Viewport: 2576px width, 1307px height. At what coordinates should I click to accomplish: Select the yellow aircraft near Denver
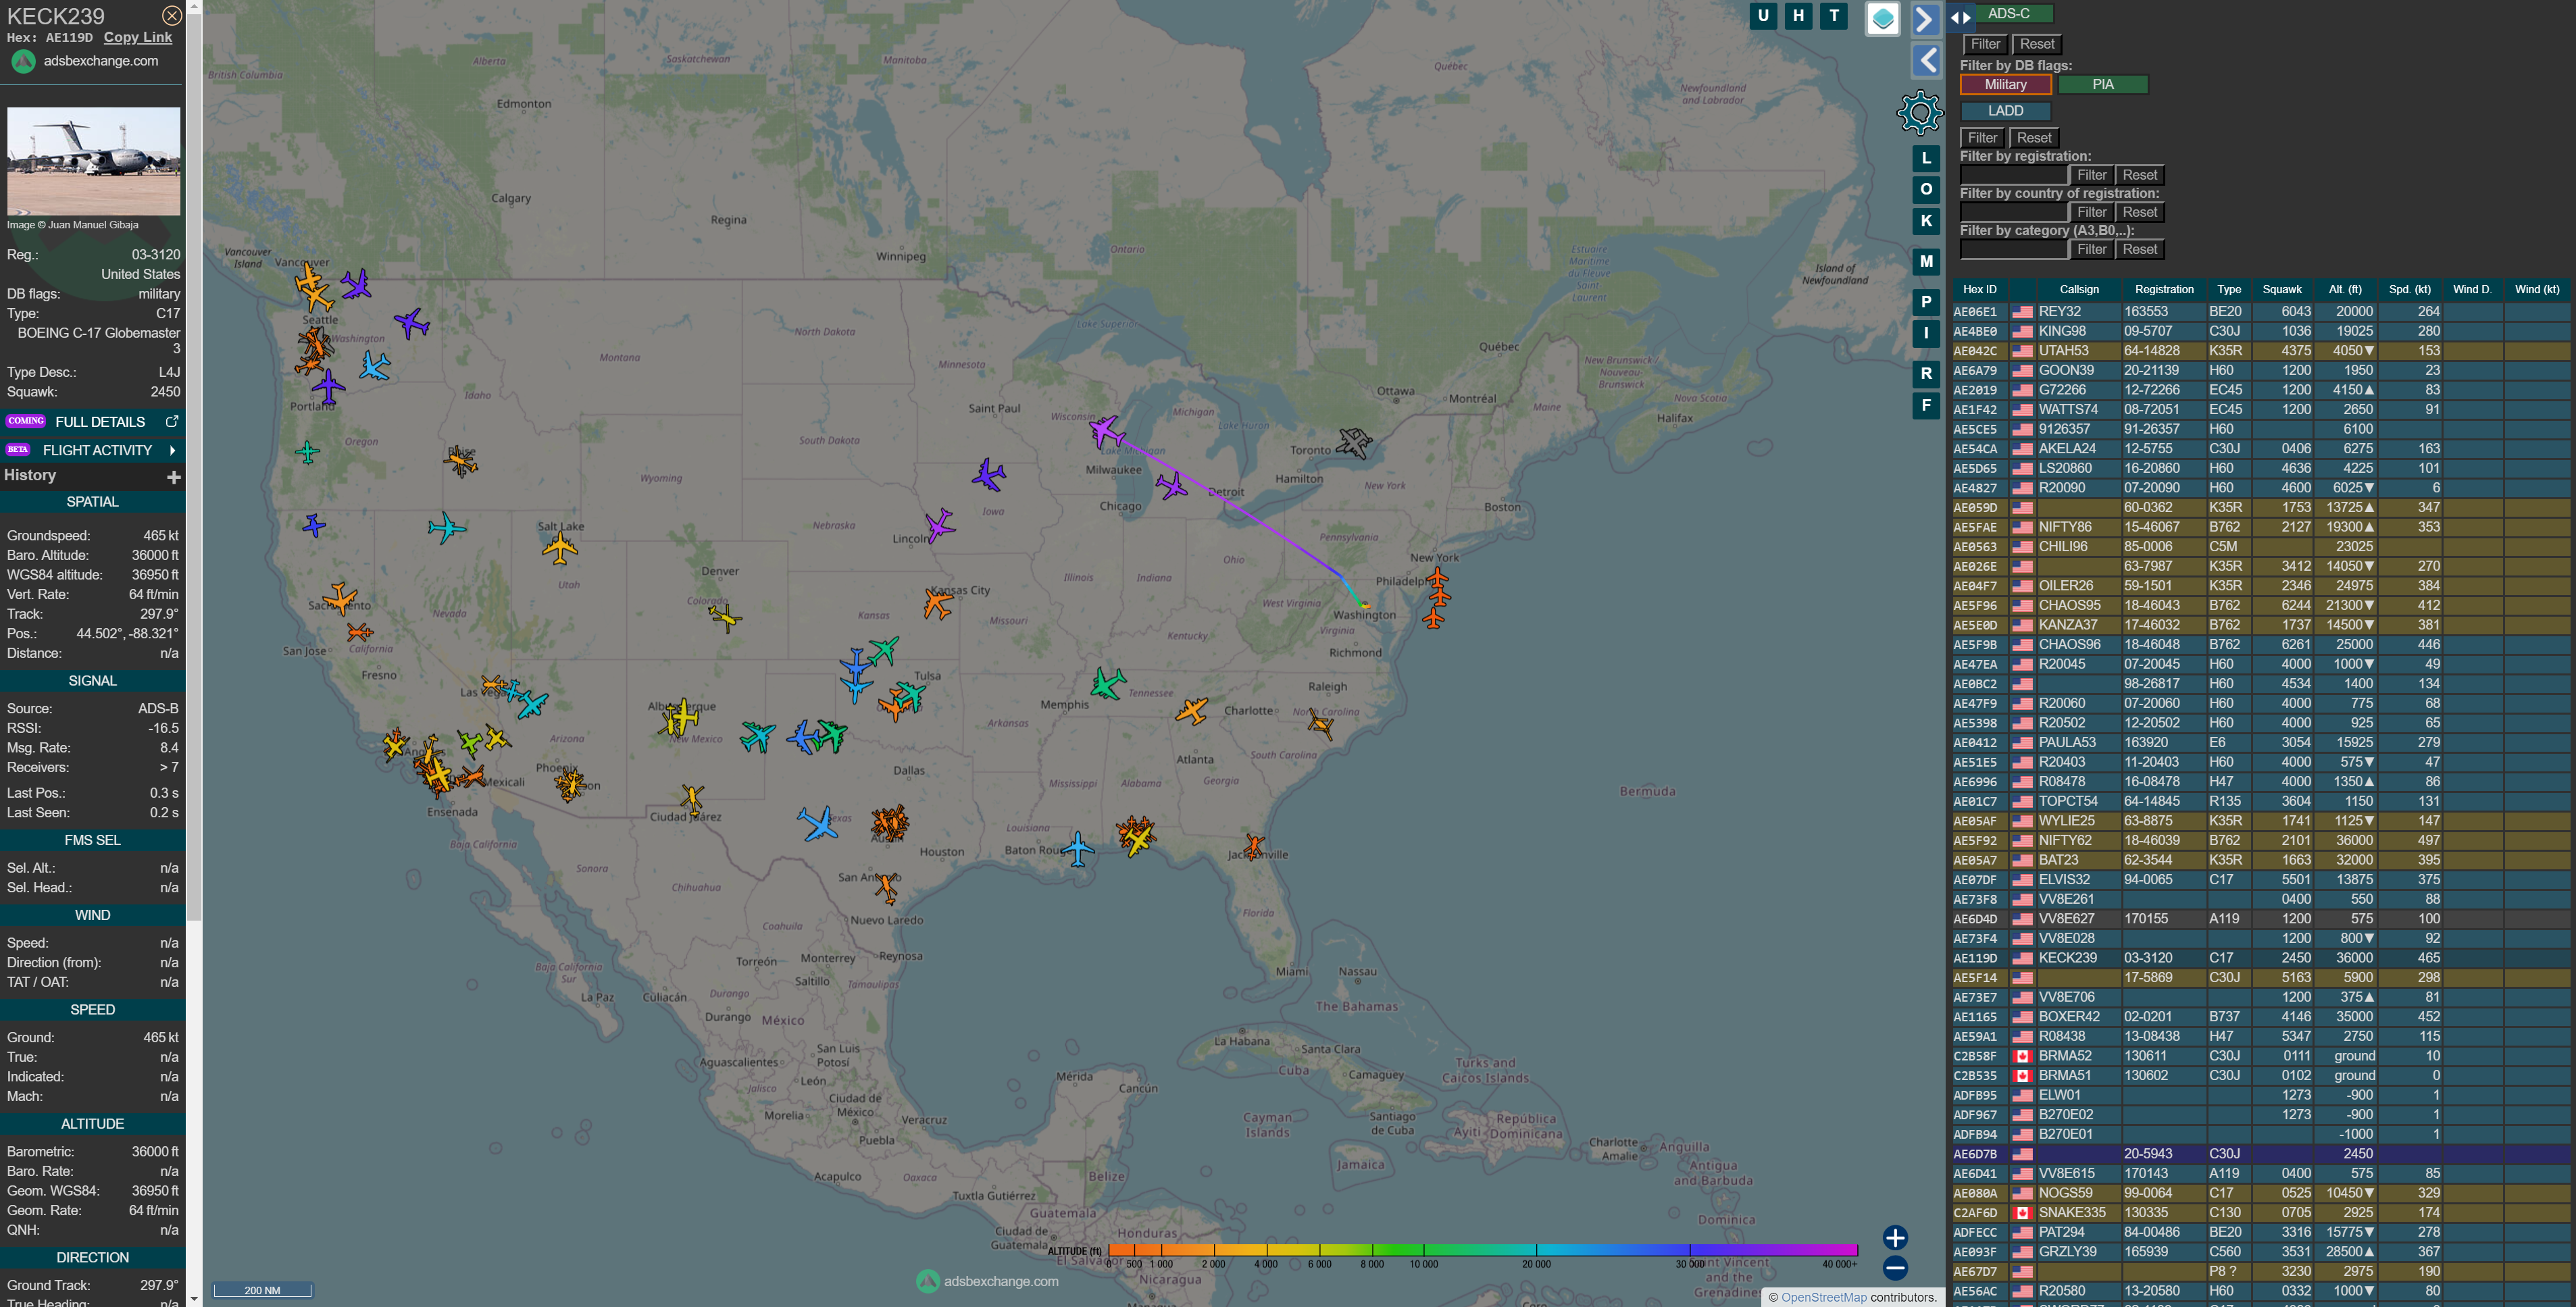(x=725, y=618)
